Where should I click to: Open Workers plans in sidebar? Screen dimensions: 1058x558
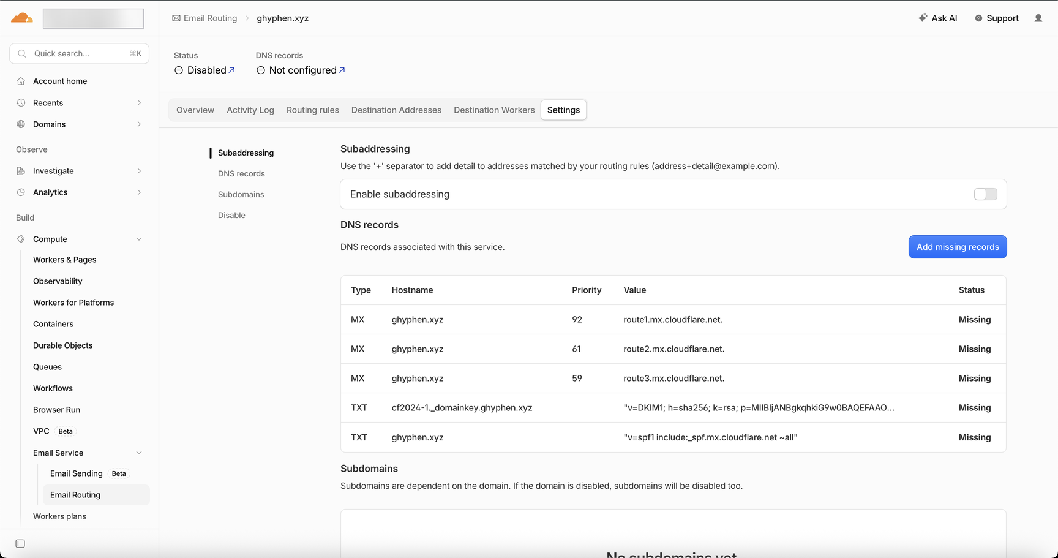tap(60, 516)
